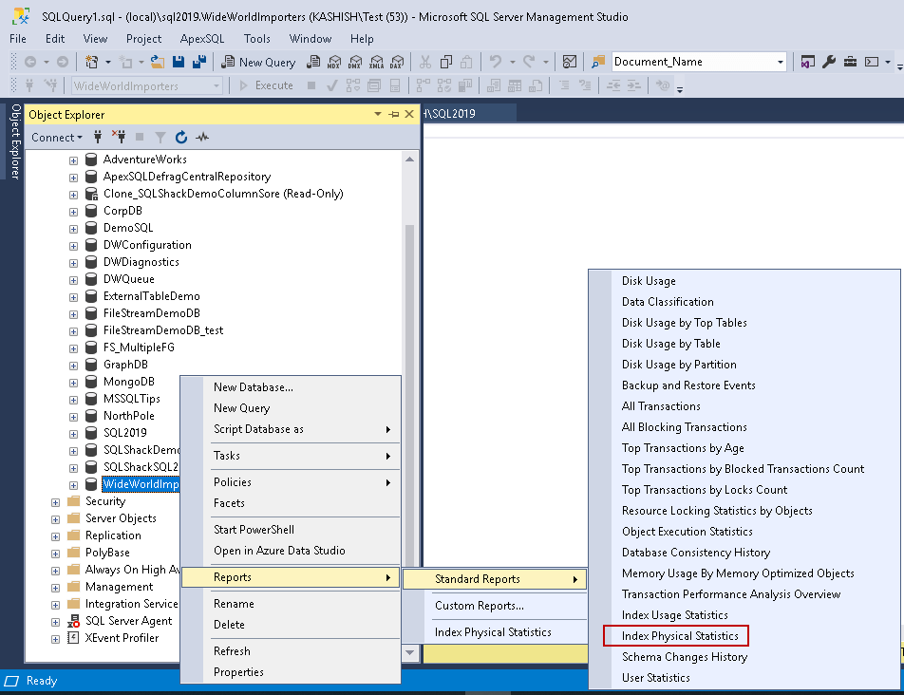Select the New MDX Query icon
Image resolution: width=904 pixels, height=695 pixels.
[335, 62]
